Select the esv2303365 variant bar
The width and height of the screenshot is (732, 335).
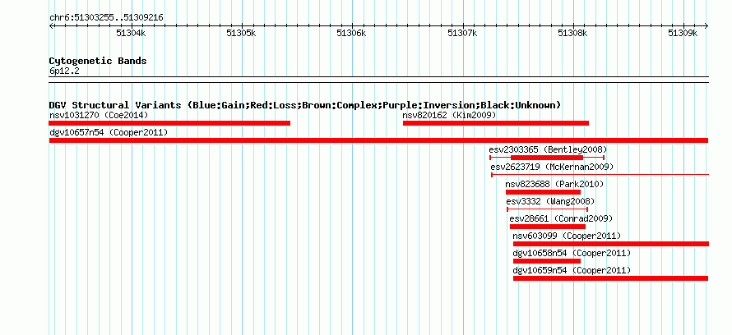coord(547,158)
